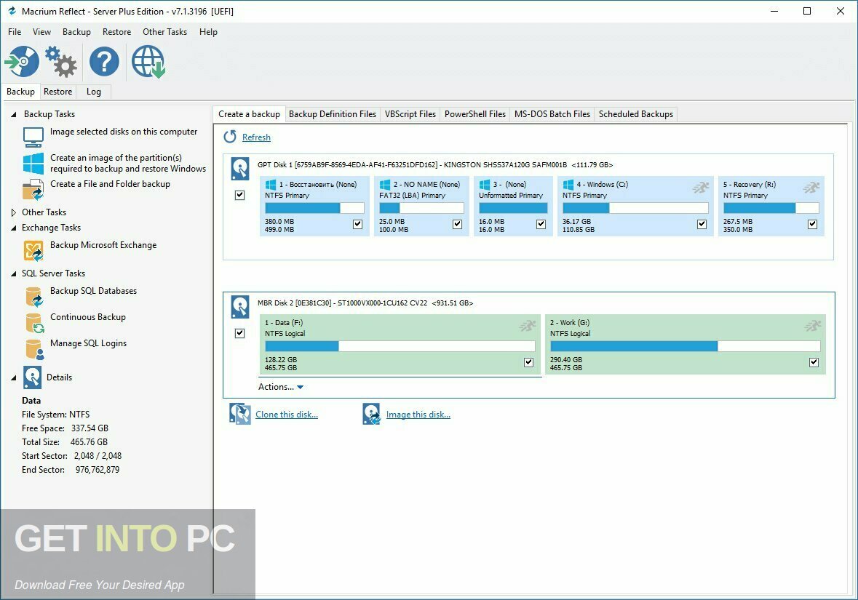Click the GPT Disk 1 drive icon
The height and width of the screenshot is (600, 858).
(x=239, y=169)
